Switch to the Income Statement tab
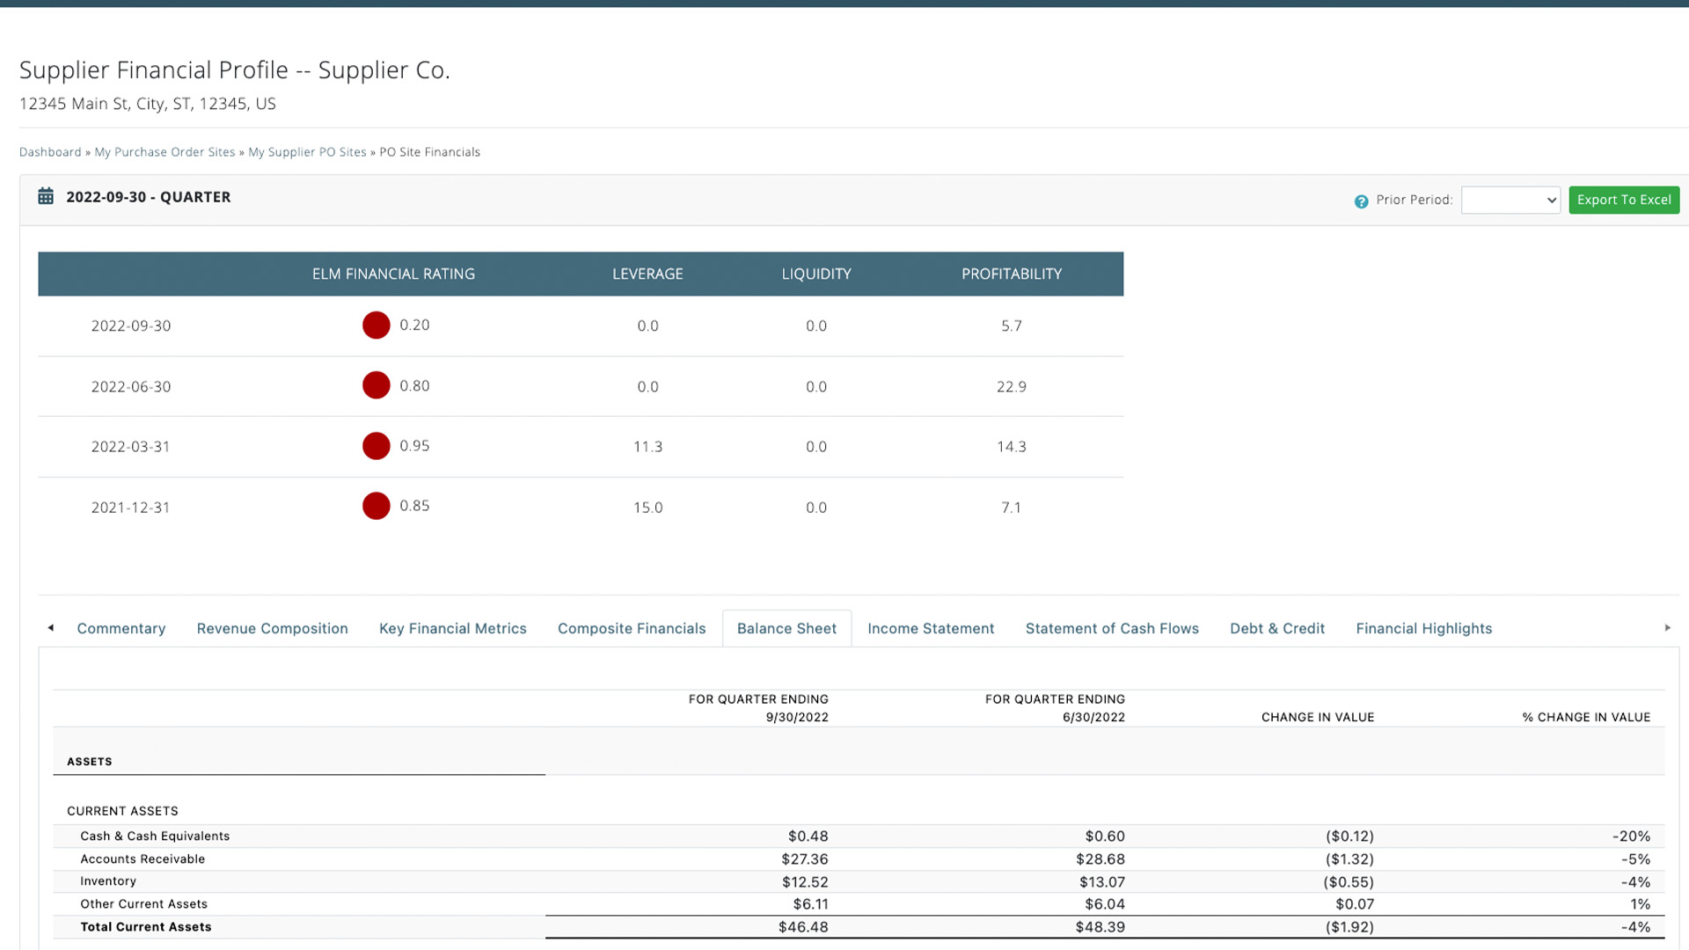Screen dimensions: 1689x950 (x=930, y=628)
